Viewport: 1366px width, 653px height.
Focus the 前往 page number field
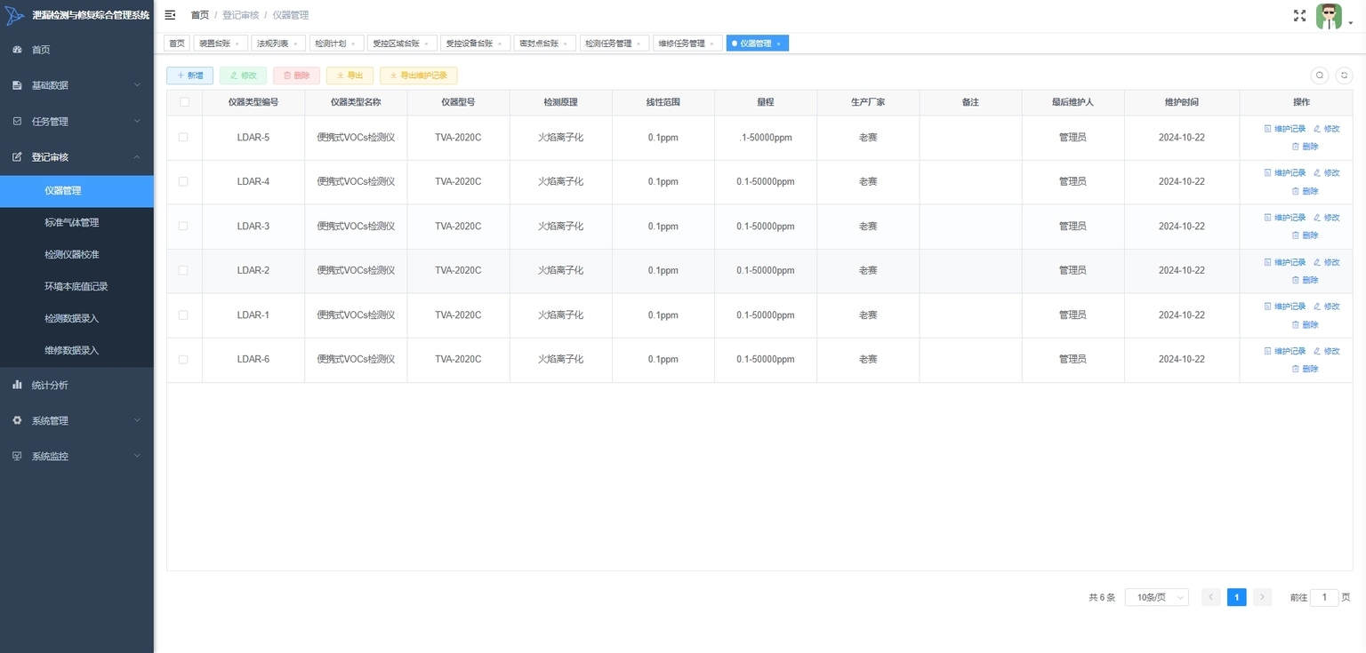[1324, 598]
